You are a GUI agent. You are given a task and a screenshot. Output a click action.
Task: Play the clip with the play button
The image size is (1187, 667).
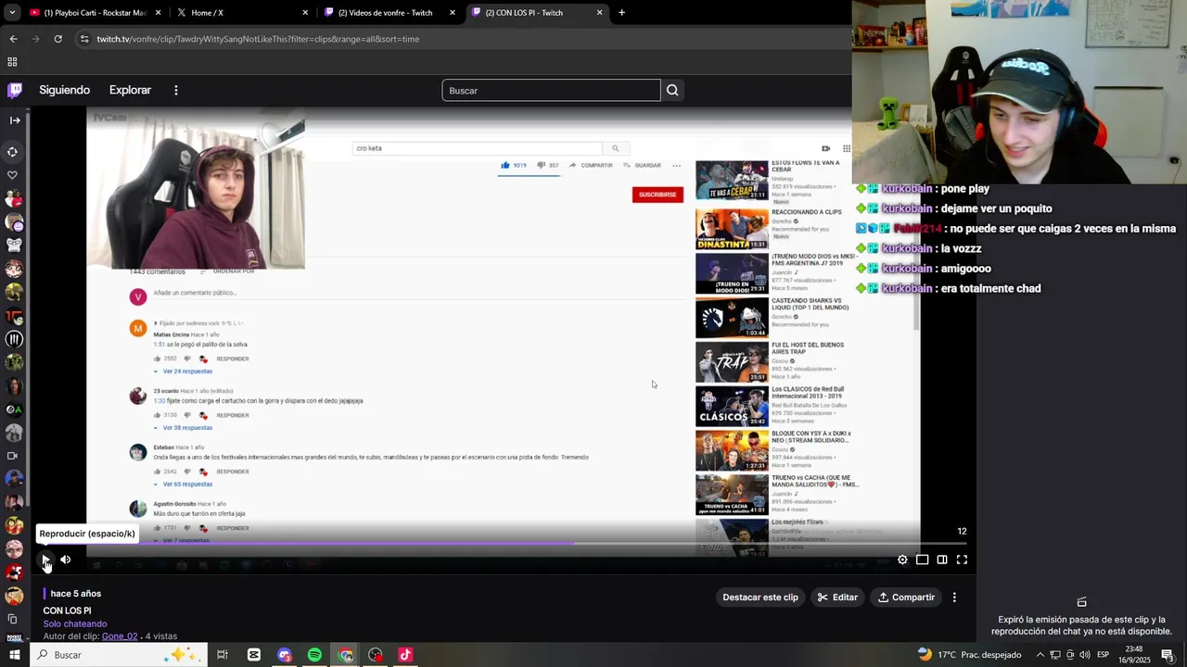(x=45, y=560)
